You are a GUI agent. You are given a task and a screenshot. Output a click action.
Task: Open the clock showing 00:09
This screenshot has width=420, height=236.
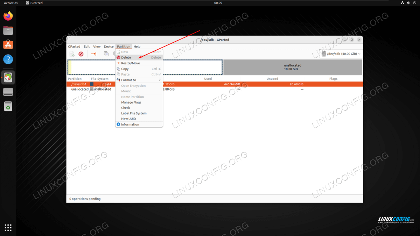(218, 3)
